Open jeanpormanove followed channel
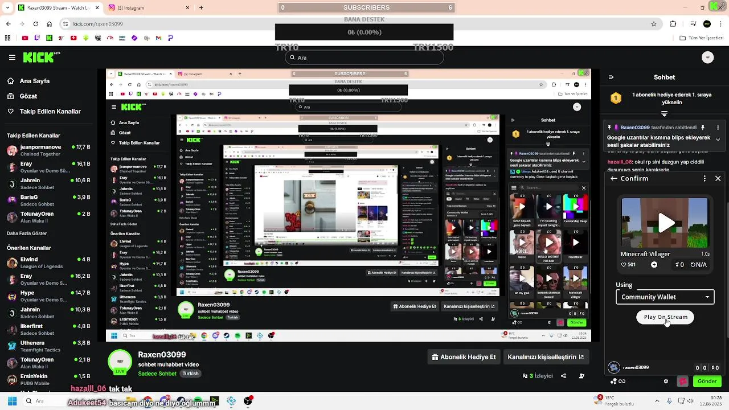The image size is (729, 410). (x=48, y=150)
